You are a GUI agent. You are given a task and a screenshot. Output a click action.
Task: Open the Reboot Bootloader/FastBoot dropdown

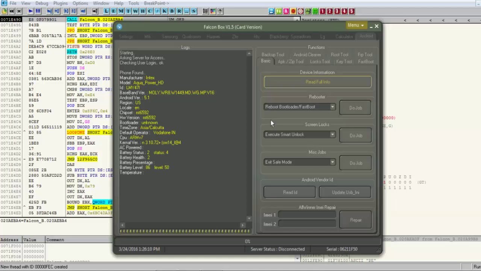point(299,107)
